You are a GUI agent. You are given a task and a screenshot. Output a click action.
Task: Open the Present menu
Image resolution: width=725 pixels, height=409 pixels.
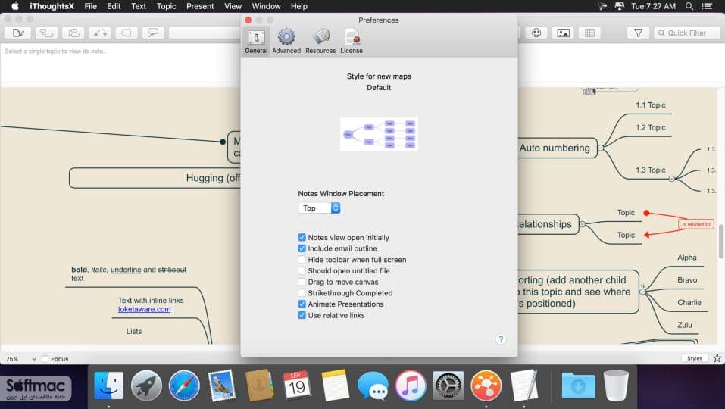tap(200, 6)
